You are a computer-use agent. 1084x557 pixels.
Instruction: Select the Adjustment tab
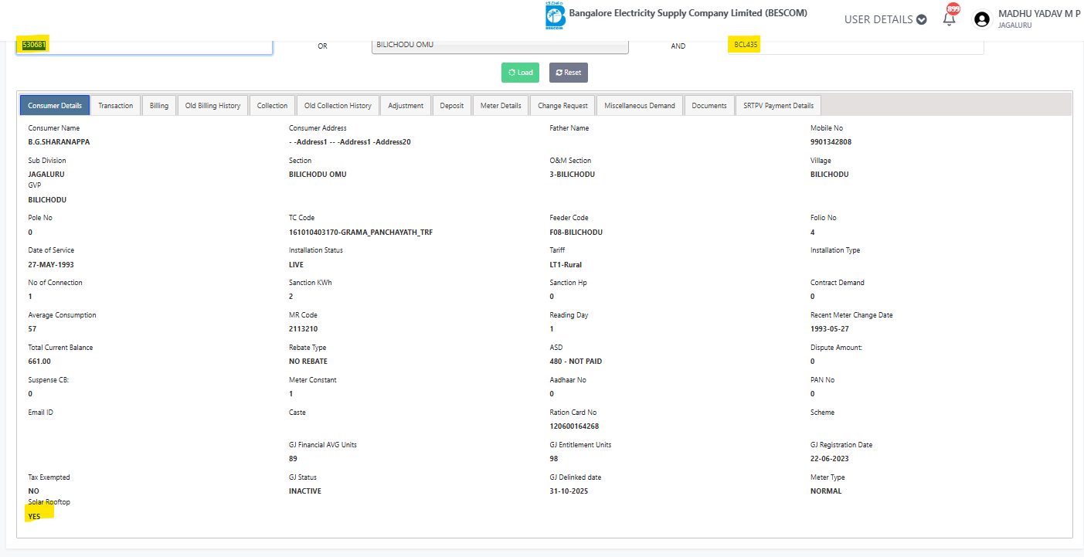[x=406, y=106]
